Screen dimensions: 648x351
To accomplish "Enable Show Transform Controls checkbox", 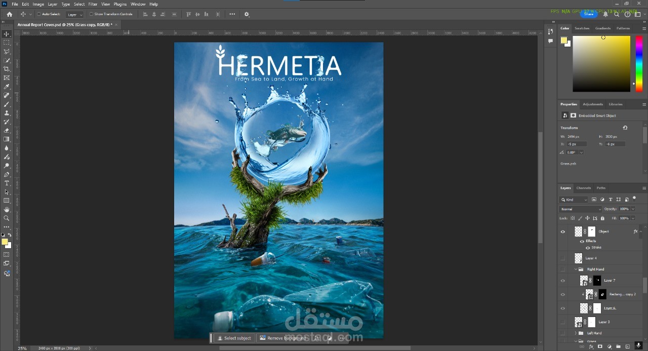I will [91, 14].
